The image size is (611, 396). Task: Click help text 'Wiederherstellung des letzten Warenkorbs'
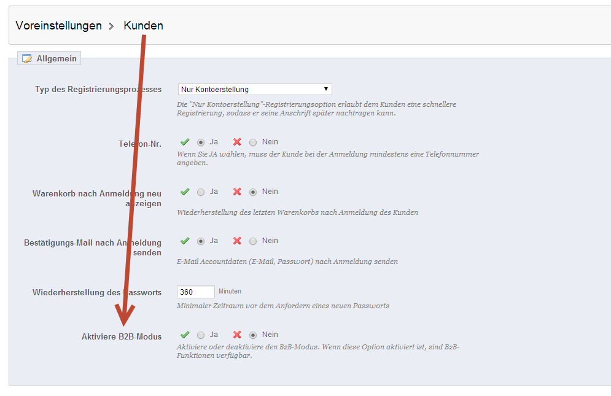[x=297, y=212]
